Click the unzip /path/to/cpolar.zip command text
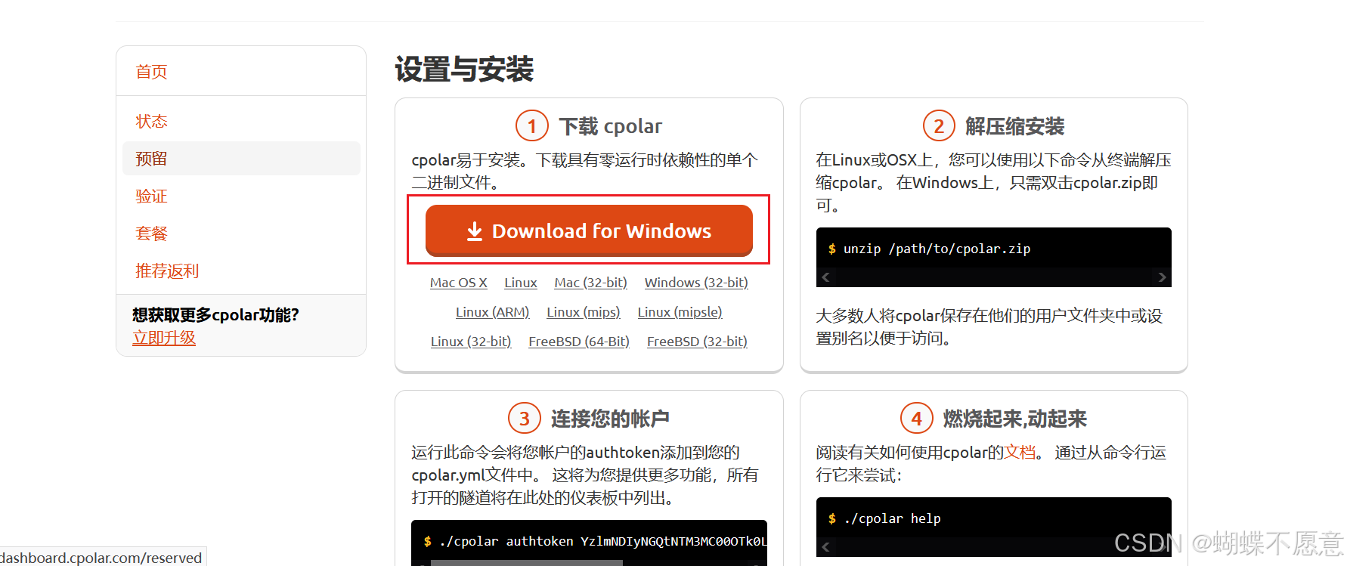The height and width of the screenshot is (566, 1347). pos(937,249)
